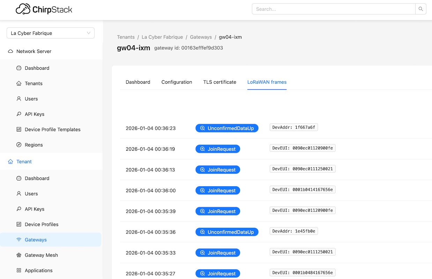432x279 pixels.
Task: Open API Keys via the key icon
Action: point(18,114)
